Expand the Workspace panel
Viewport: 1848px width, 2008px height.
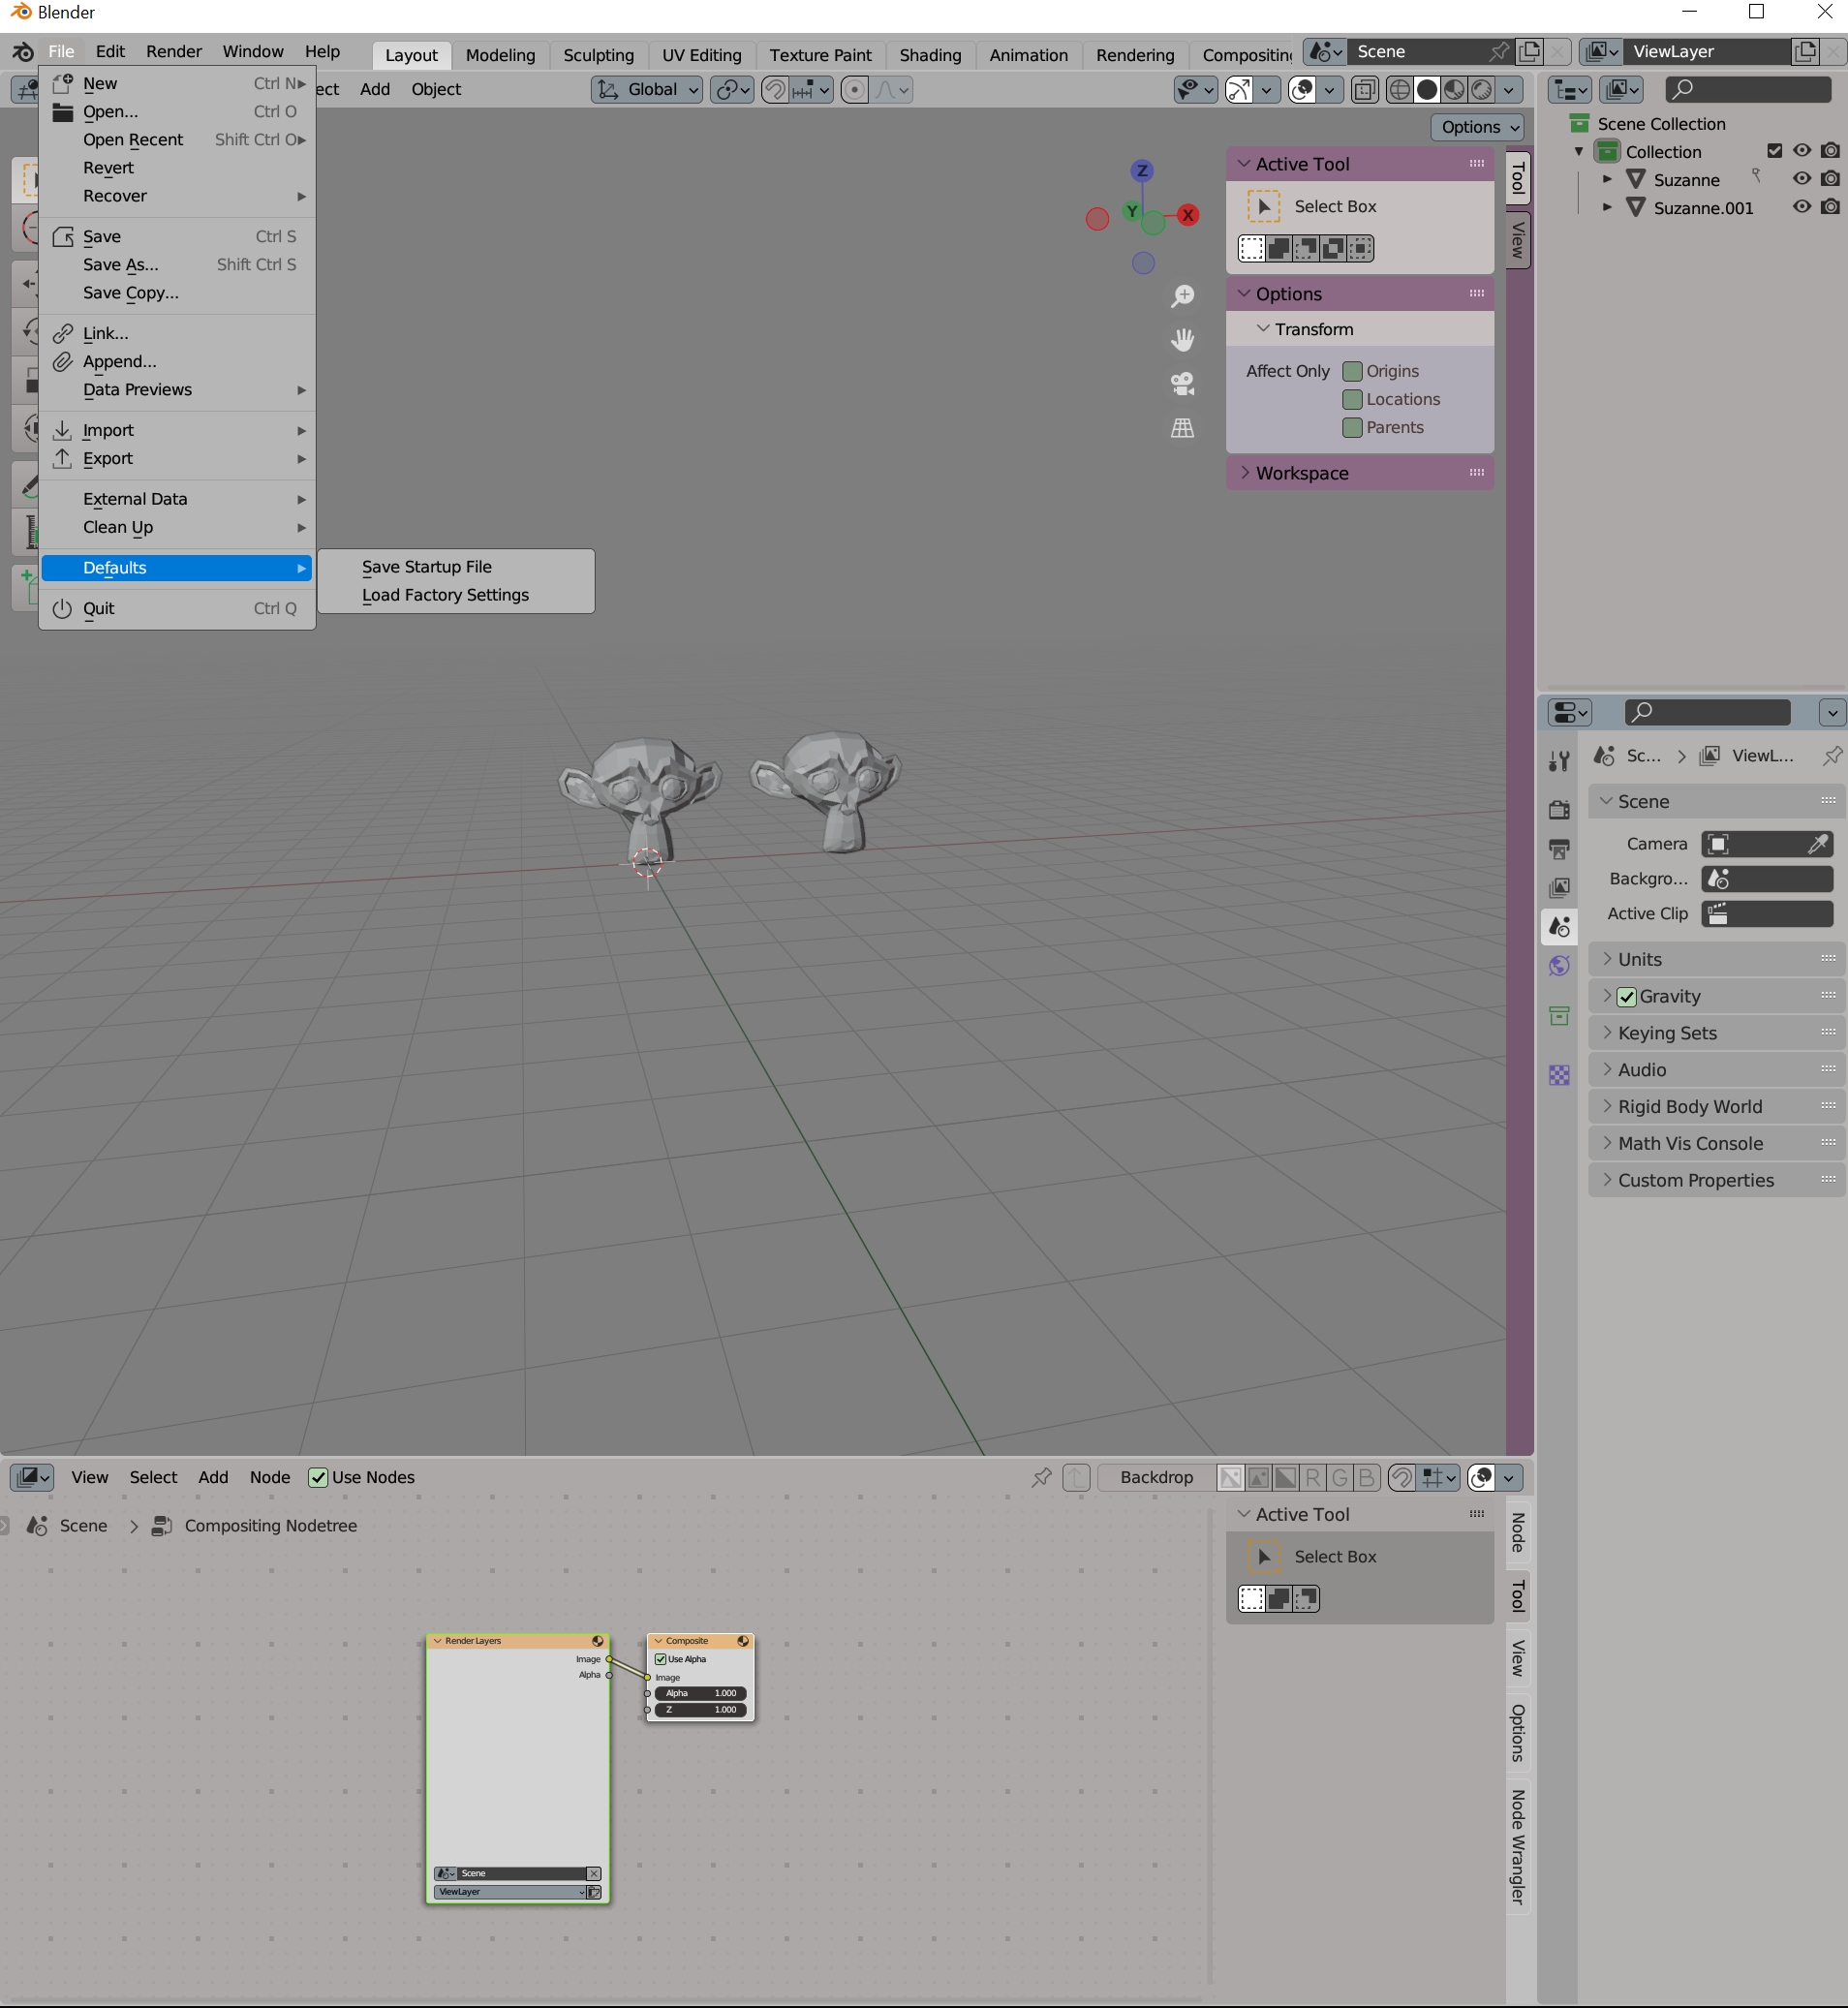(1301, 473)
